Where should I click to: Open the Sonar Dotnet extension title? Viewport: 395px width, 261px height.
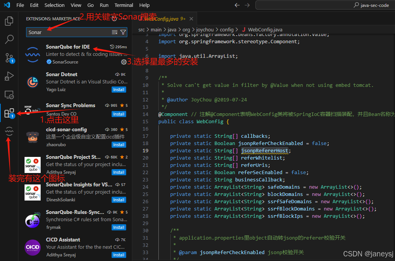(x=61, y=74)
